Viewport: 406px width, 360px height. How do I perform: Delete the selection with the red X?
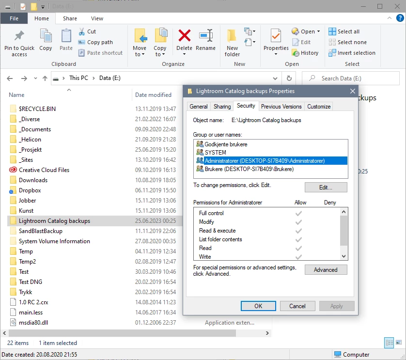(x=185, y=36)
